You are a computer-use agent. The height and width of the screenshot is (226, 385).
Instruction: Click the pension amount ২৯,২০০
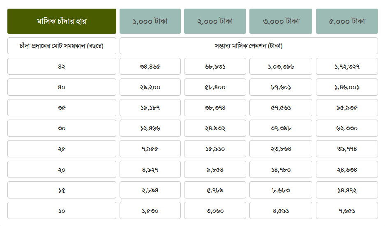[150, 87]
